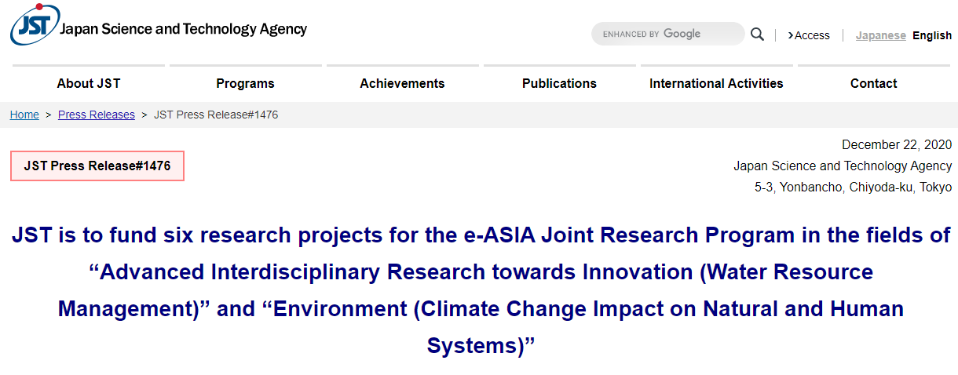Screen dimensions: 958x375
Task: Click the December 22, 2020 date text
Action: [897, 144]
